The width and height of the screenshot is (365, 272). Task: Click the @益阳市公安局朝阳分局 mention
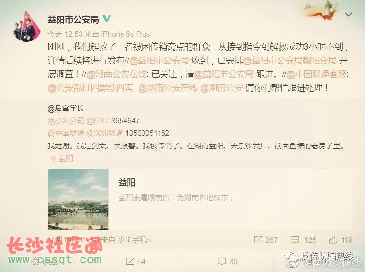pos(290,61)
